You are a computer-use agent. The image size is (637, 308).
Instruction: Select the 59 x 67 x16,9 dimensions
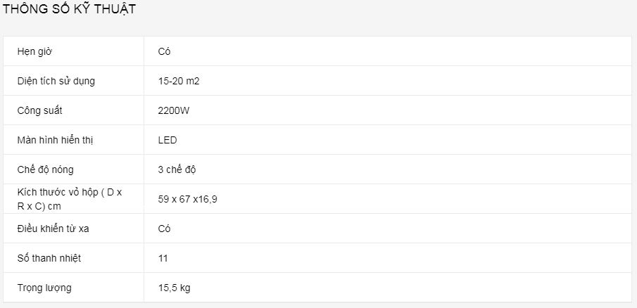tap(187, 199)
